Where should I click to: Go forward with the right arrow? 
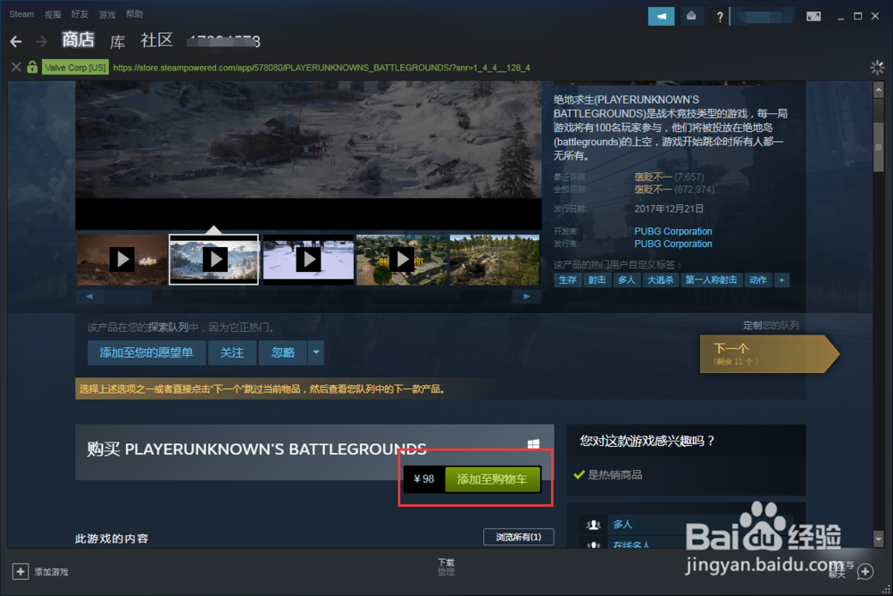pos(42,42)
